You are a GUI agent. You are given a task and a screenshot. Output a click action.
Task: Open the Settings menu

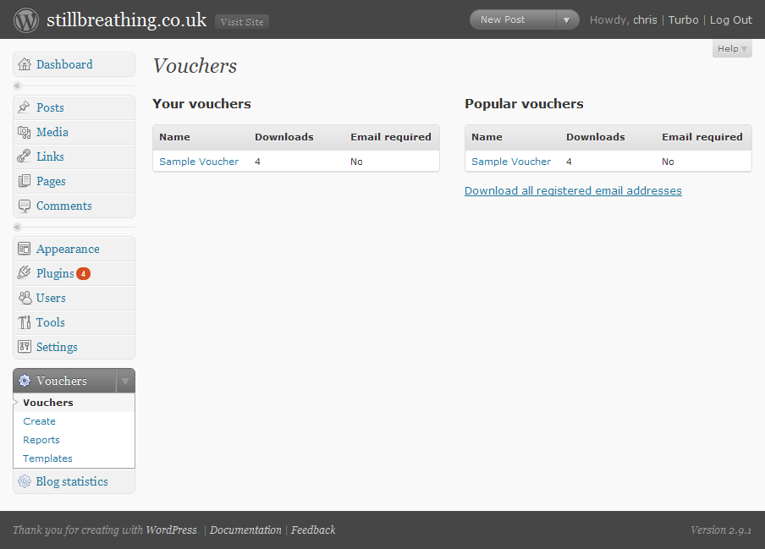pos(57,347)
